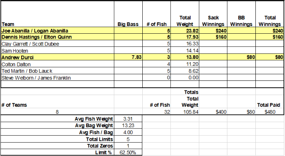The image size is (285, 156).
Task: Select the Avg Bag Weight value 13.23
Action: [x=128, y=126]
